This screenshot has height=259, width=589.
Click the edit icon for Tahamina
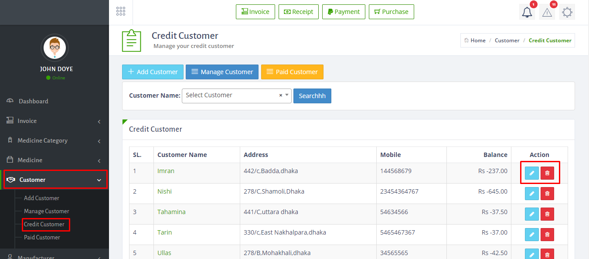point(531,214)
